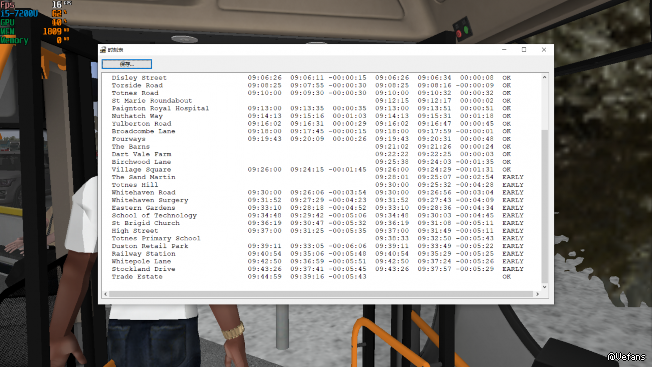
Task: Select the Yulberton Road stop name
Action: coord(141,124)
